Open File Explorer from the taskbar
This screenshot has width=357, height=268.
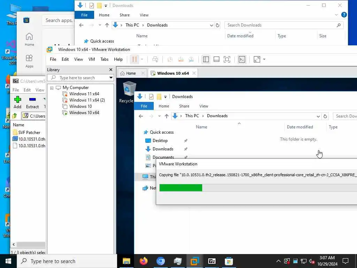point(126,261)
